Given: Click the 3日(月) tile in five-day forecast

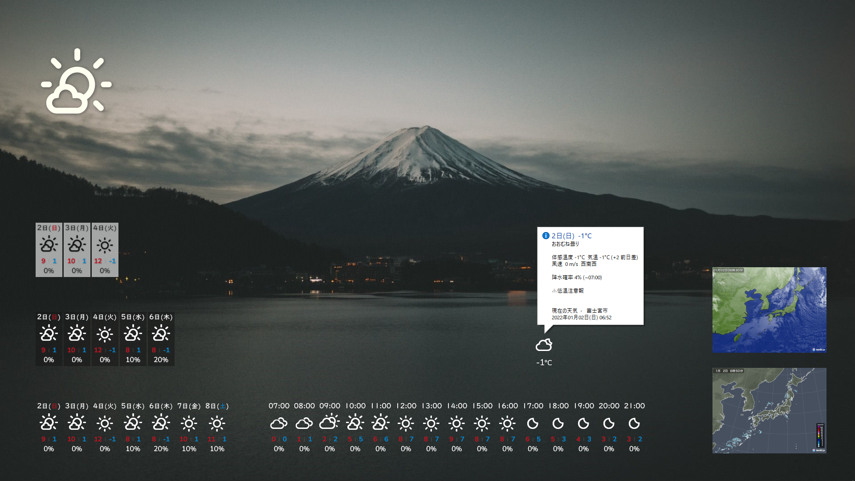Looking at the screenshot, I should click(77, 339).
